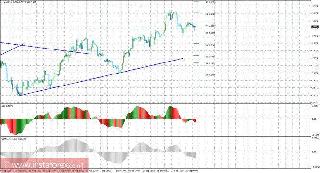Select the S4 2.7450 support label
Image resolution: width=320 pixels, height=173 pixels.
[x=210, y=63]
